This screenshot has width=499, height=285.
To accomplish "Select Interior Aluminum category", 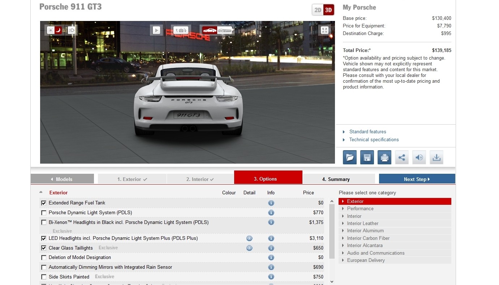I will coord(395,231).
